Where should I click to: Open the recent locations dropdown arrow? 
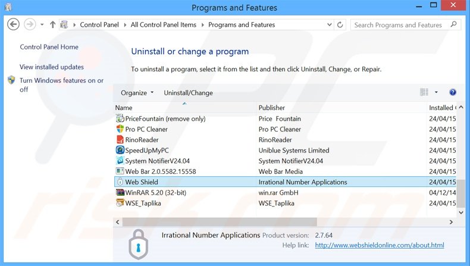click(42, 24)
